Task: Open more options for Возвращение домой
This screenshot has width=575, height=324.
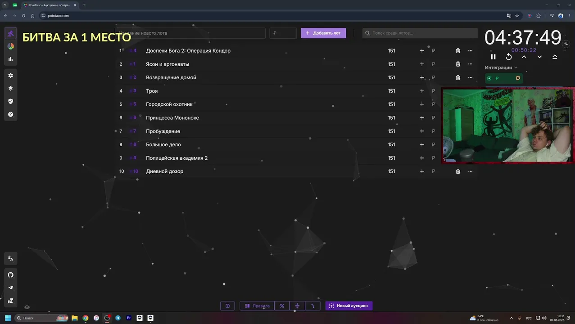Action: click(x=471, y=77)
